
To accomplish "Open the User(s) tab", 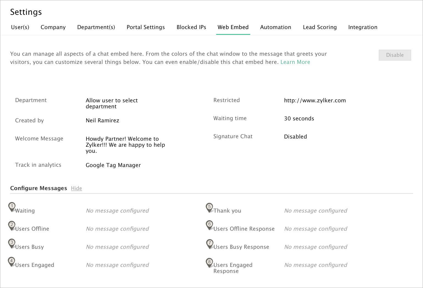I will click(x=20, y=27).
